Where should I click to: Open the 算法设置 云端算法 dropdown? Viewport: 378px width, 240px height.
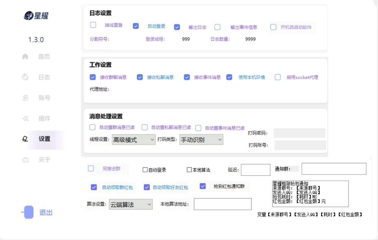click(131, 204)
